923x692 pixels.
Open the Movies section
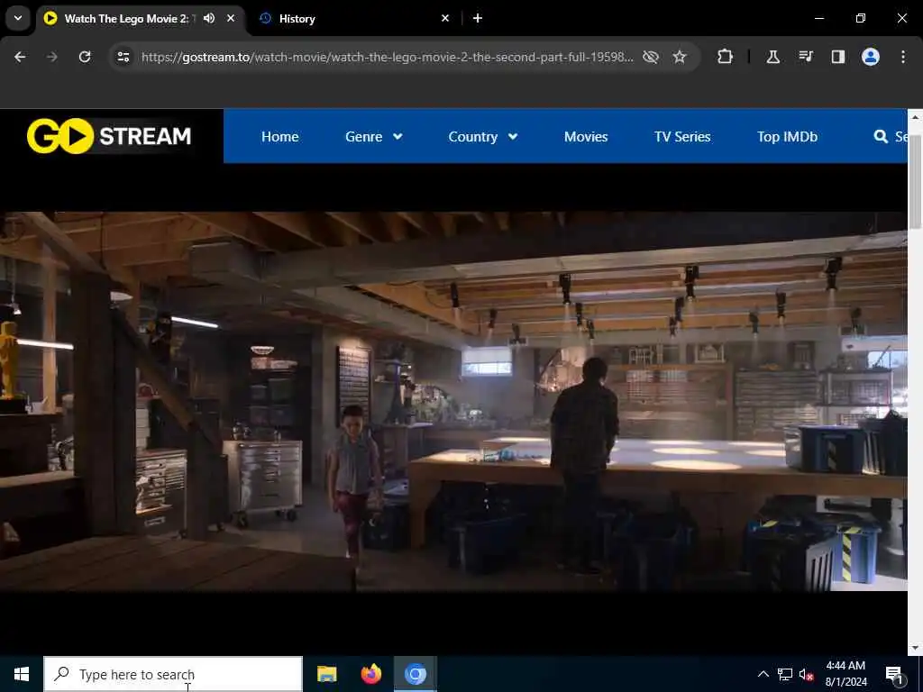click(586, 137)
